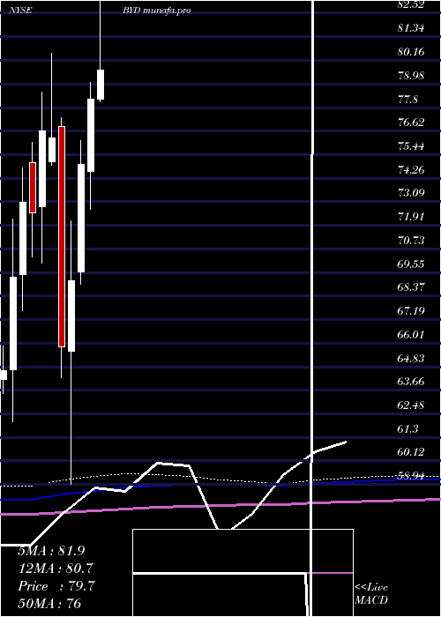
Task: Click the 68.37 price axis label
Action: 411,287
